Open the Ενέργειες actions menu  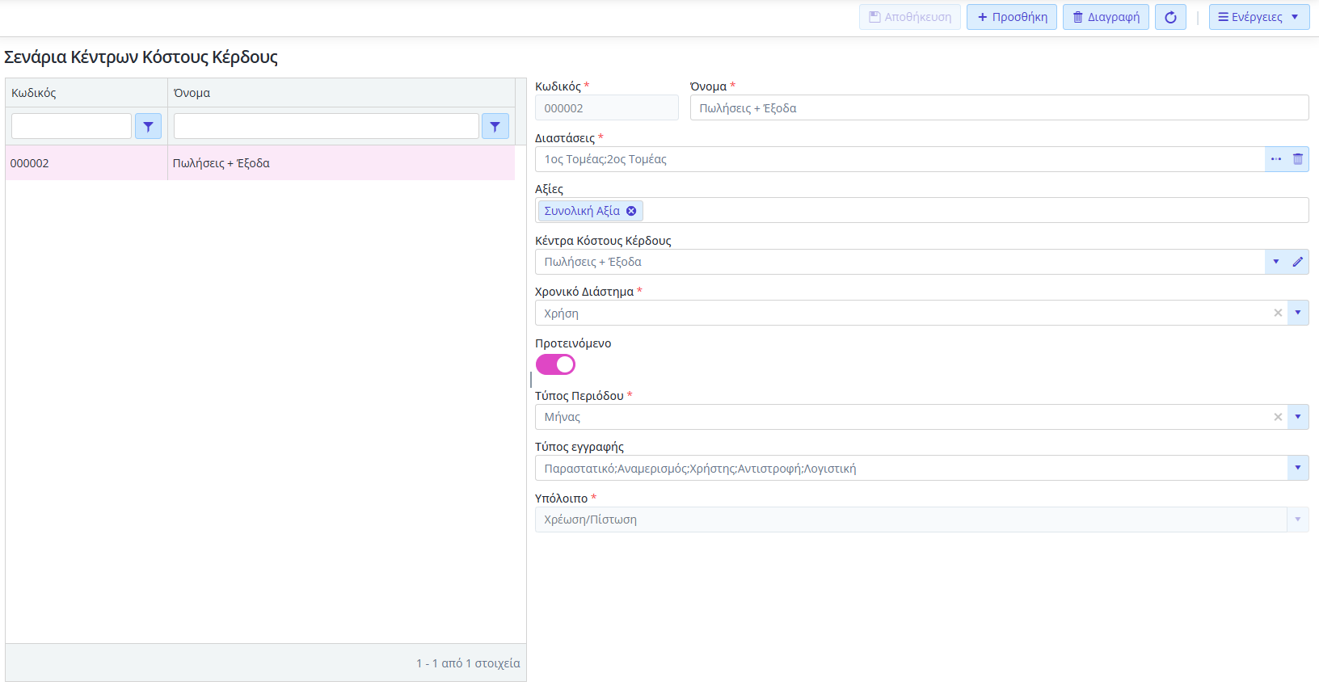point(1258,17)
